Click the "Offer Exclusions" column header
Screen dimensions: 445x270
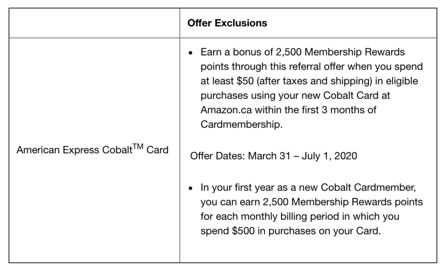(227, 23)
